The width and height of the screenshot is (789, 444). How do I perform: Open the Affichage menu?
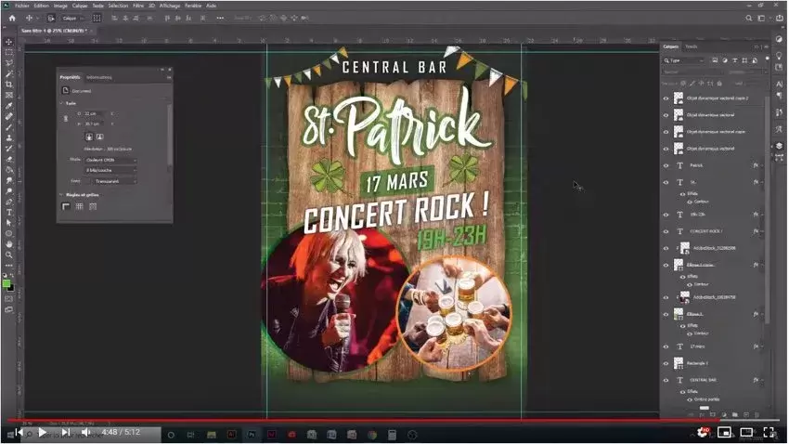(170, 6)
